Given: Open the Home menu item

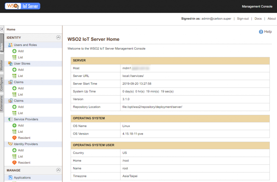Looking at the screenshot, I should 11,29.
